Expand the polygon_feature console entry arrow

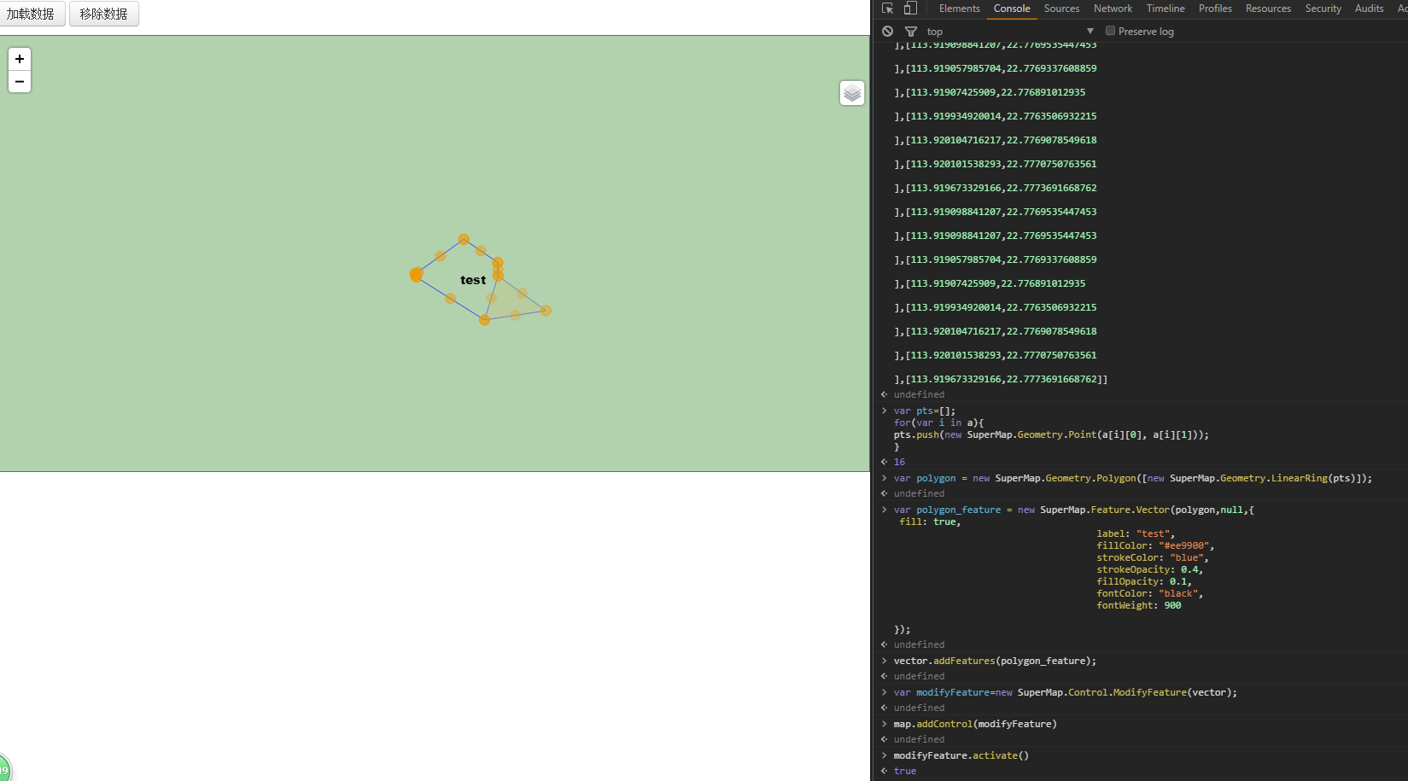885,510
